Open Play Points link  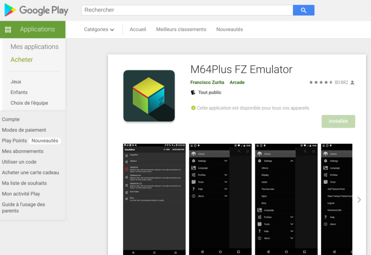14,141
